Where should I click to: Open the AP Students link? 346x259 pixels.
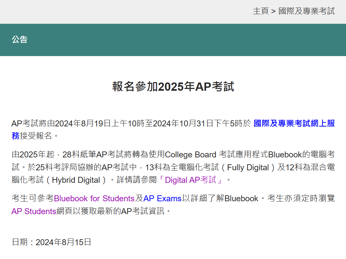tap(34, 211)
